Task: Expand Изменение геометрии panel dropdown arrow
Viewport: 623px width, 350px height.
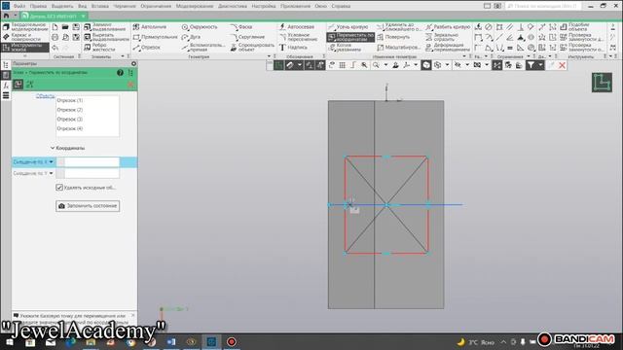Action: 464,56
